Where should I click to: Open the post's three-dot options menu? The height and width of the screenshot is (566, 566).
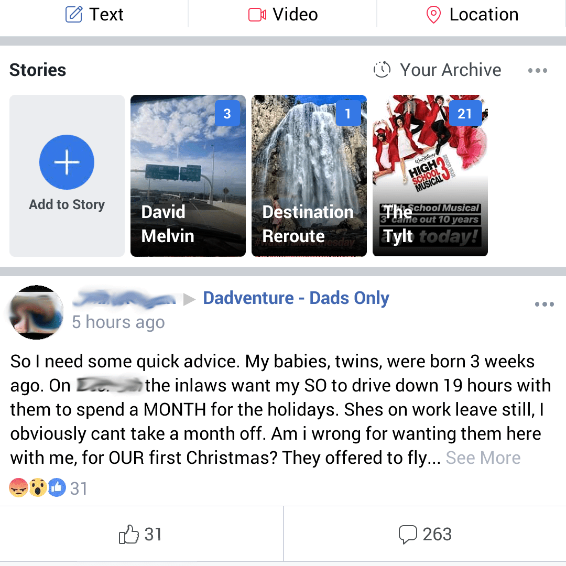pos(545,304)
